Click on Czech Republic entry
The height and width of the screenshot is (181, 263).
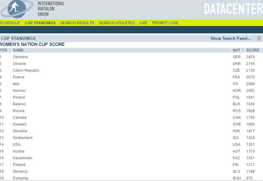pos(26,70)
